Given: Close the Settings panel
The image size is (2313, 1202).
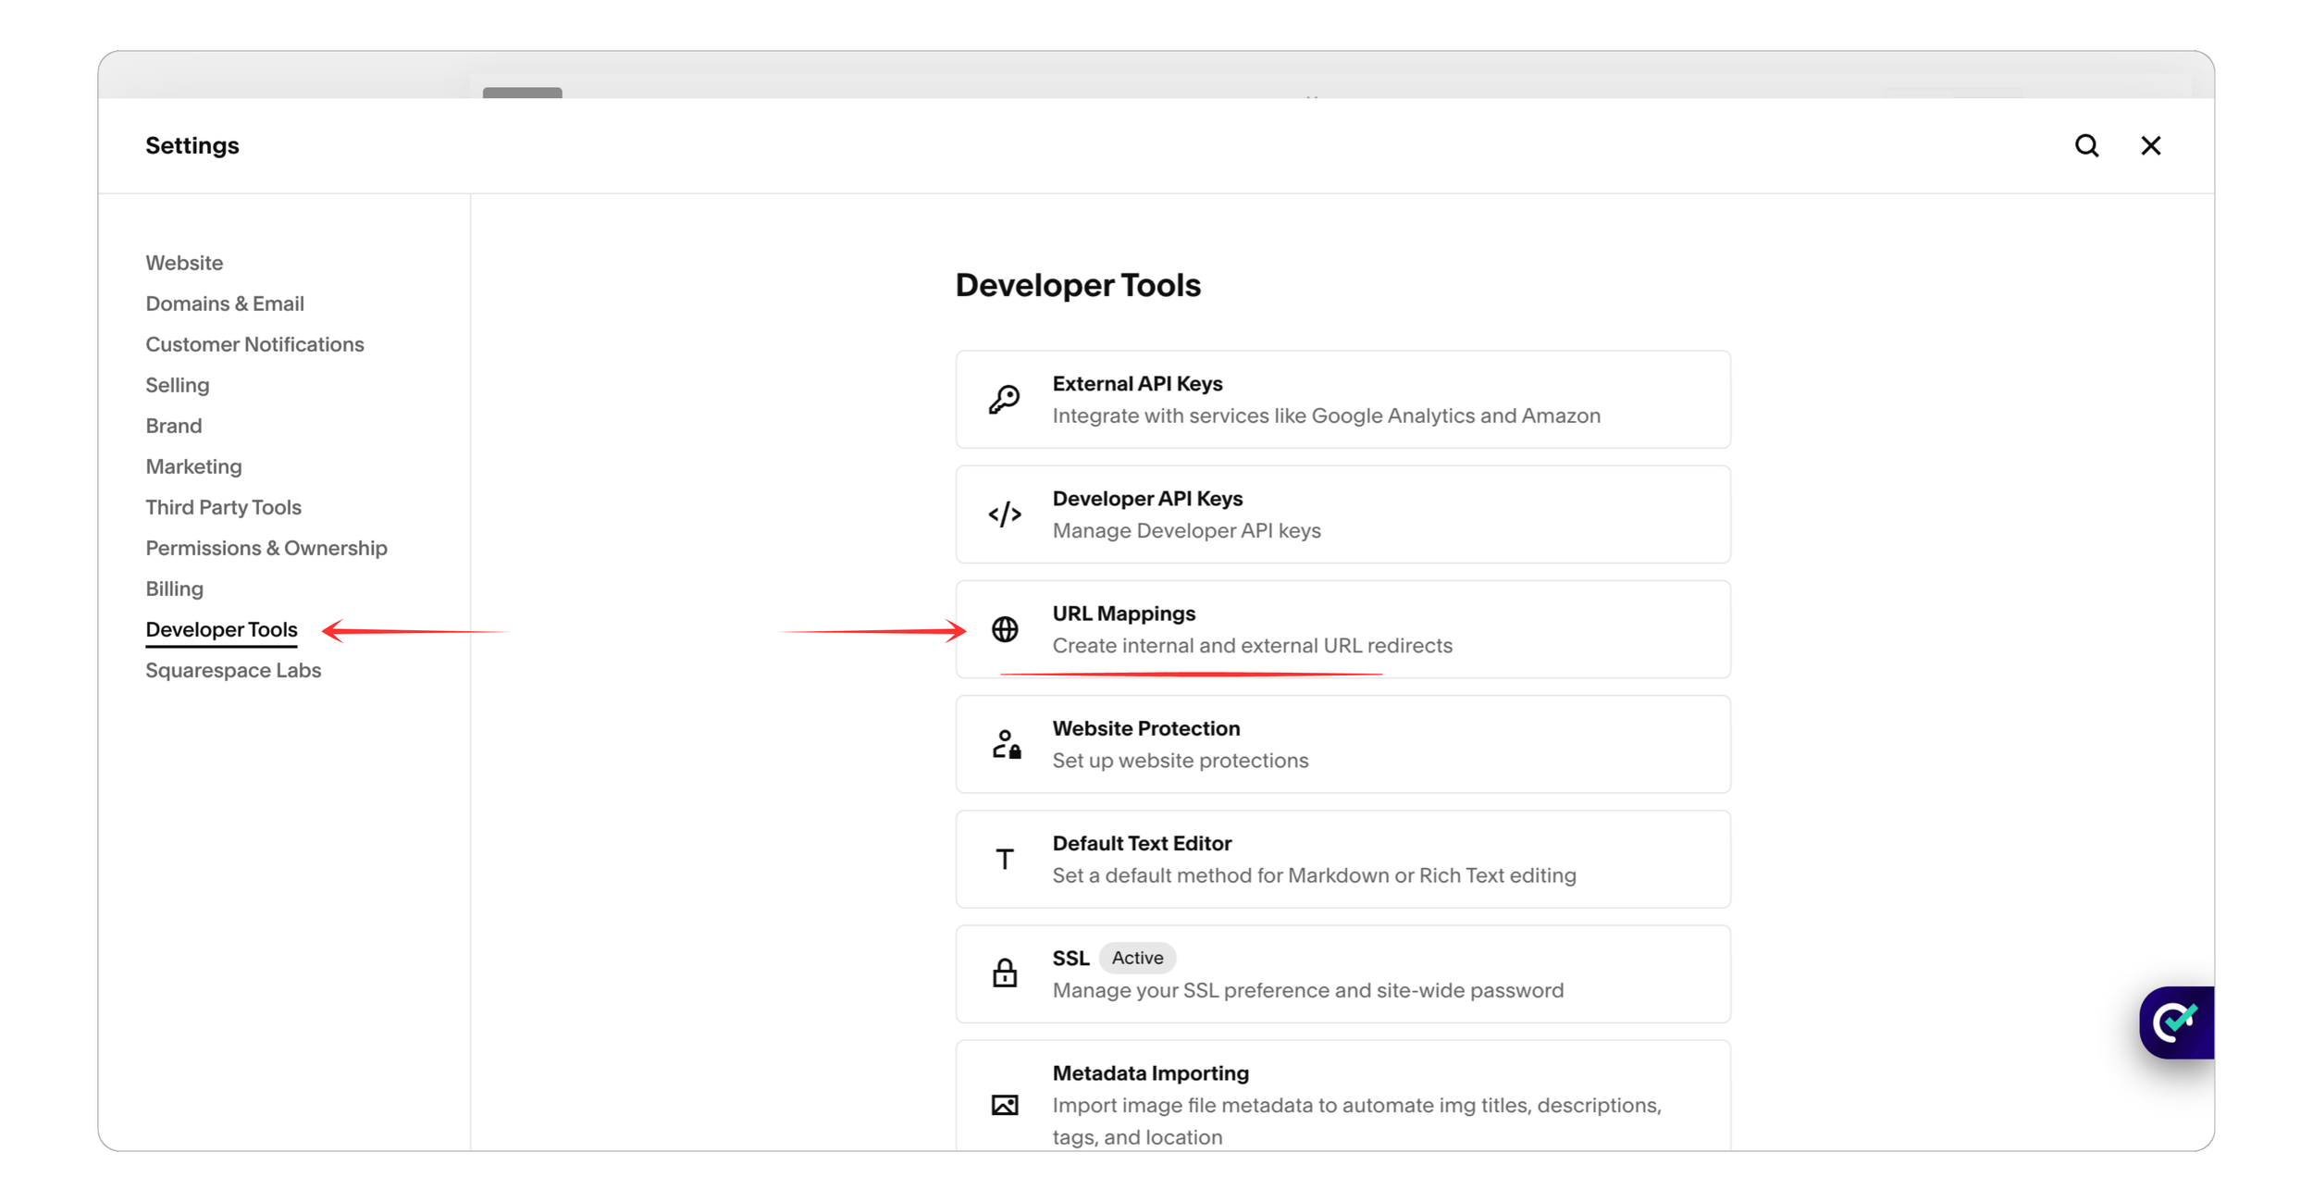Looking at the screenshot, I should pos(2150,145).
